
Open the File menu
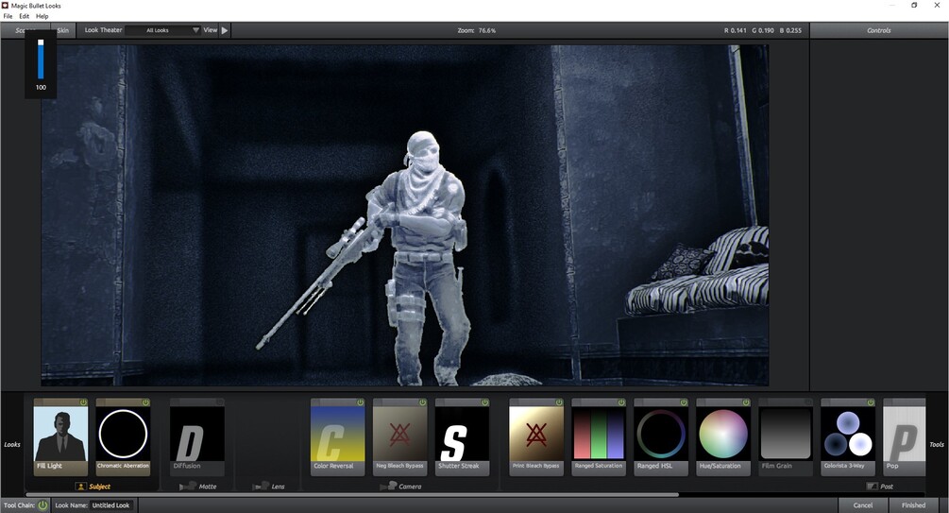[8, 16]
